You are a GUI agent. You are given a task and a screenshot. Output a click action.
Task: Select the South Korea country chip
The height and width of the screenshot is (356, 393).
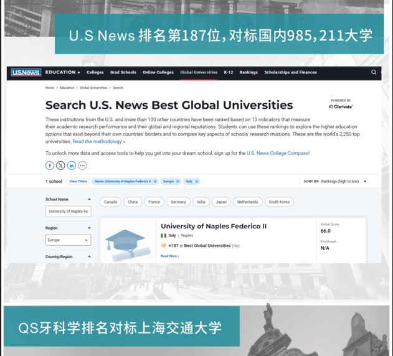tap(279, 202)
